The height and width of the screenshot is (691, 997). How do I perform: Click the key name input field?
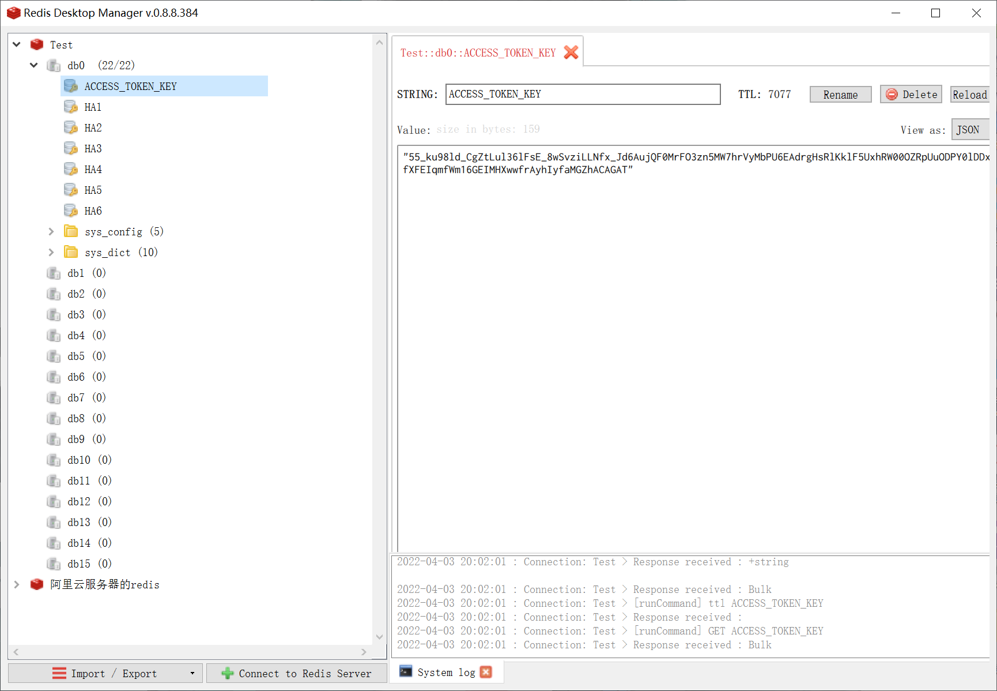[x=583, y=94]
